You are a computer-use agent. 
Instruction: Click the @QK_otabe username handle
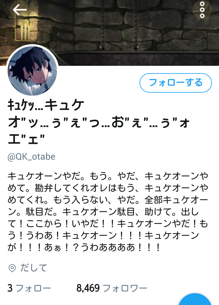click(x=31, y=157)
